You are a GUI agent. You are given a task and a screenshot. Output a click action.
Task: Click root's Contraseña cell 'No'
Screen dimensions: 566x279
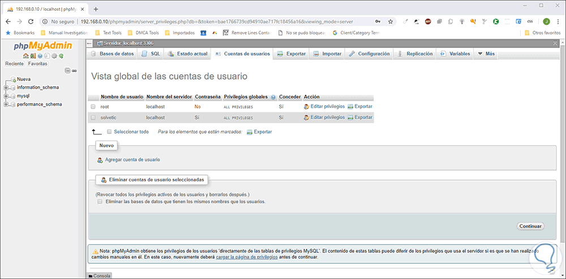(x=198, y=107)
